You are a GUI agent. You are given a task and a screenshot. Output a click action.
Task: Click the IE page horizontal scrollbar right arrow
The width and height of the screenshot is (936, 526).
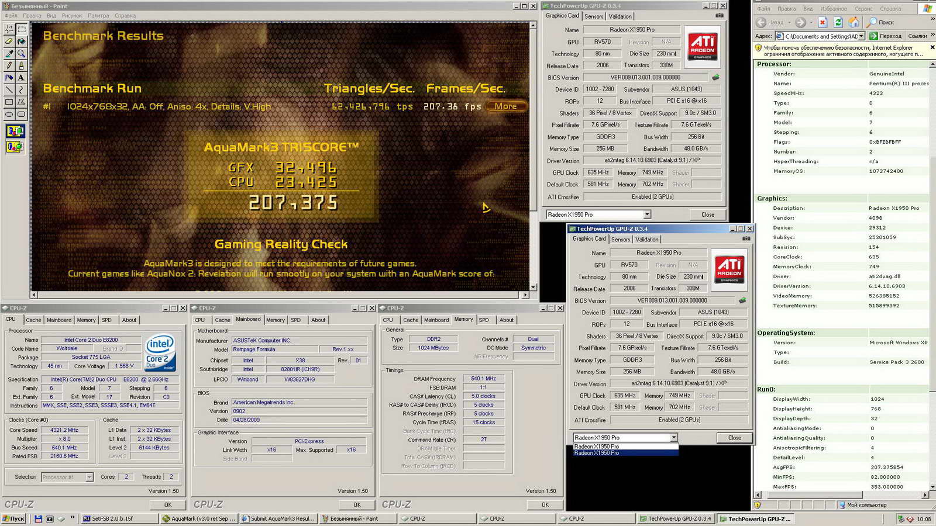click(x=925, y=494)
